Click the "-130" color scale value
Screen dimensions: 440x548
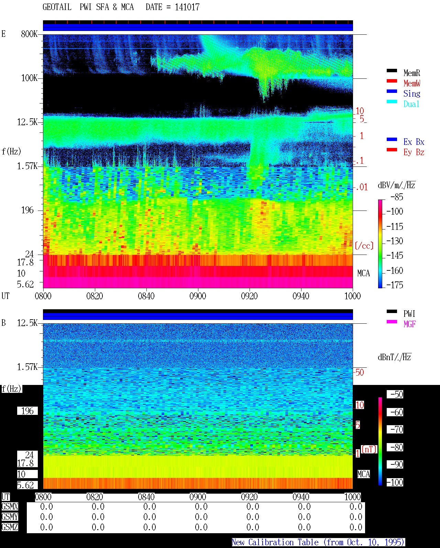(x=395, y=241)
